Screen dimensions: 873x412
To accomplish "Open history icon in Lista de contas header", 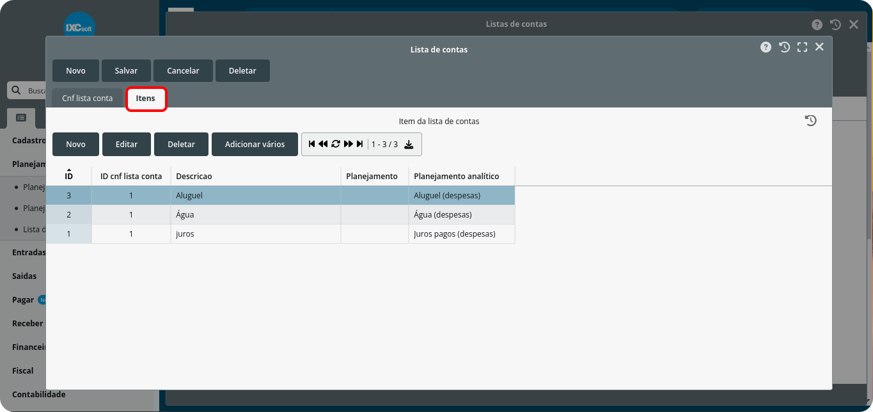I will coord(784,47).
